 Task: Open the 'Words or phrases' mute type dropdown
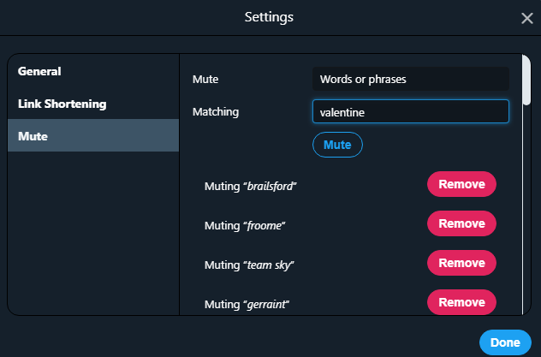(410, 80)
